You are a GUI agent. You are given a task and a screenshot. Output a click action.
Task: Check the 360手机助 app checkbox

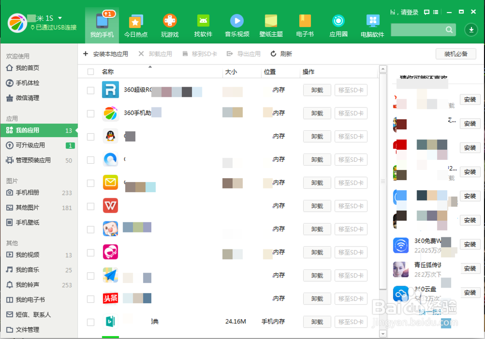click(x=91, y=113)
